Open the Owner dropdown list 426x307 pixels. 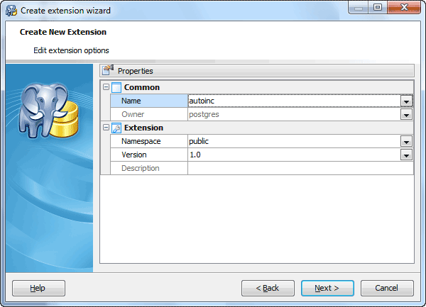(x=406, y=115)
